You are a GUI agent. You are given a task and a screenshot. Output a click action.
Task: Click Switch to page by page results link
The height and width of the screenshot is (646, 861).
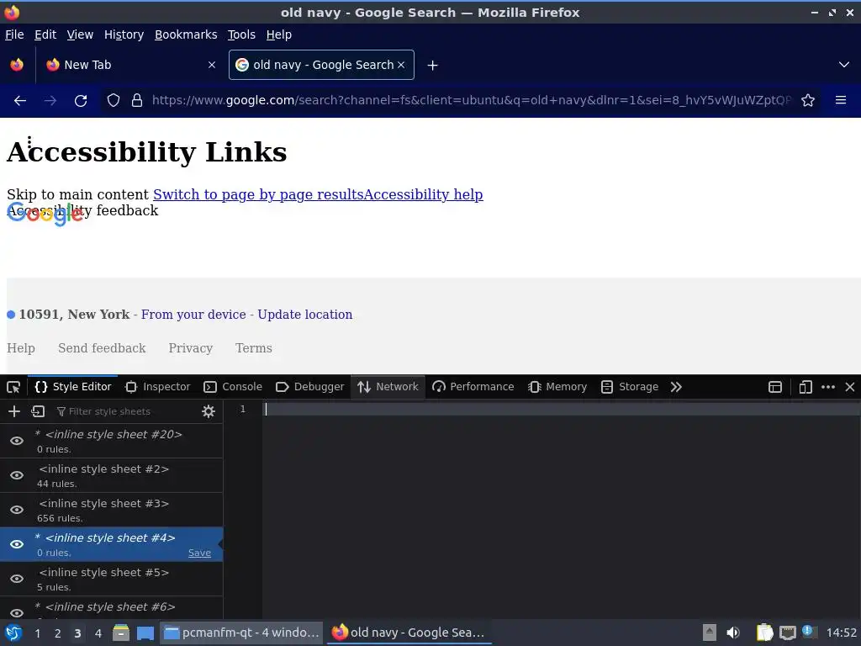258,194
